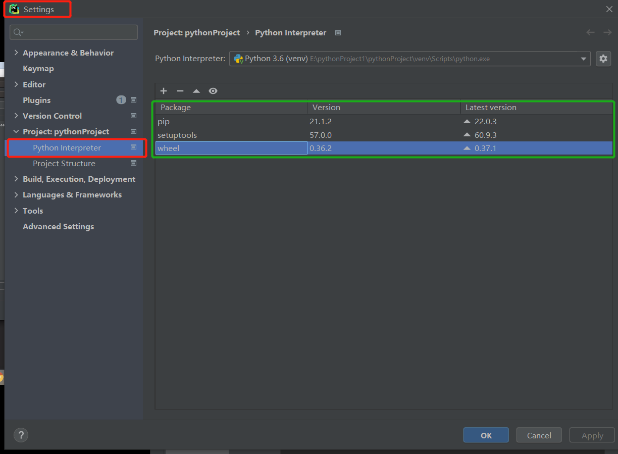Expand the Tools section
This screenshot has width=618, height=454.
[16, 211]
